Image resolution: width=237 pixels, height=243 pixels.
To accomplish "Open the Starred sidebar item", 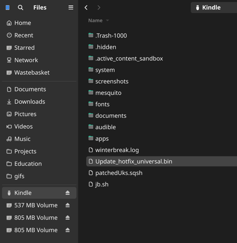I will [24, 48].
